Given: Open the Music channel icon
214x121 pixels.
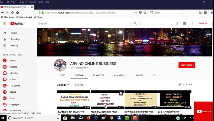Looking at the screenshot, I should coord(5,61).
